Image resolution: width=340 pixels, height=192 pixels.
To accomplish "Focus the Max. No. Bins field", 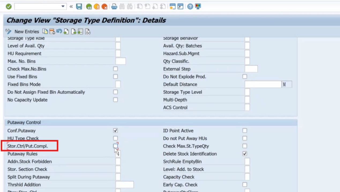I will click(121, 61).
